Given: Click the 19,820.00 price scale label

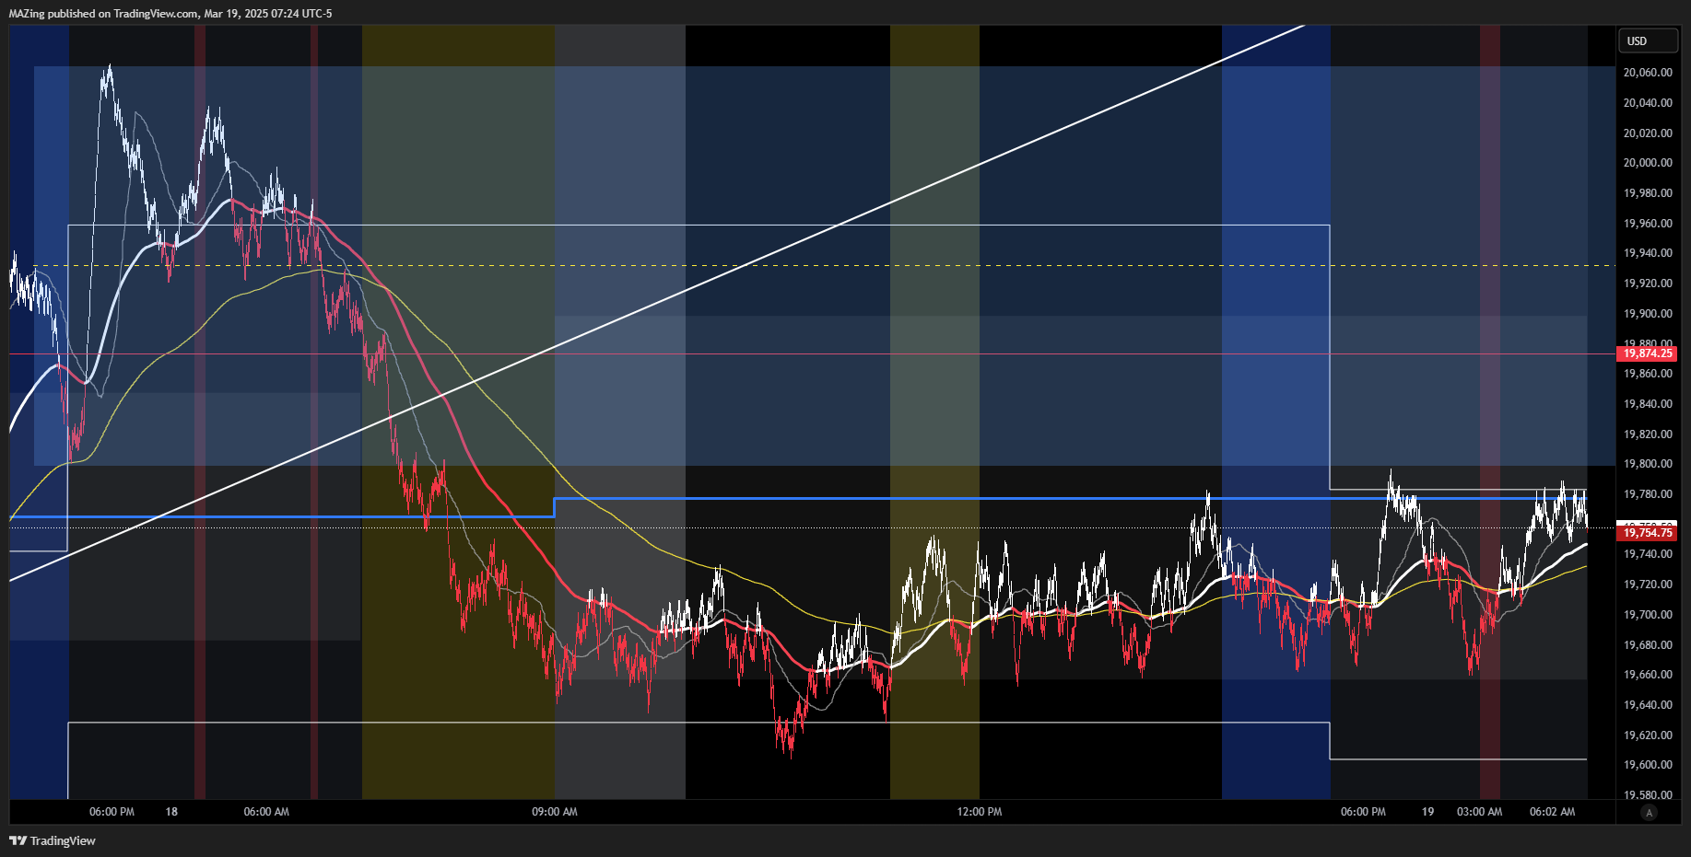Looking at the screenshot, I should 1648,434.
